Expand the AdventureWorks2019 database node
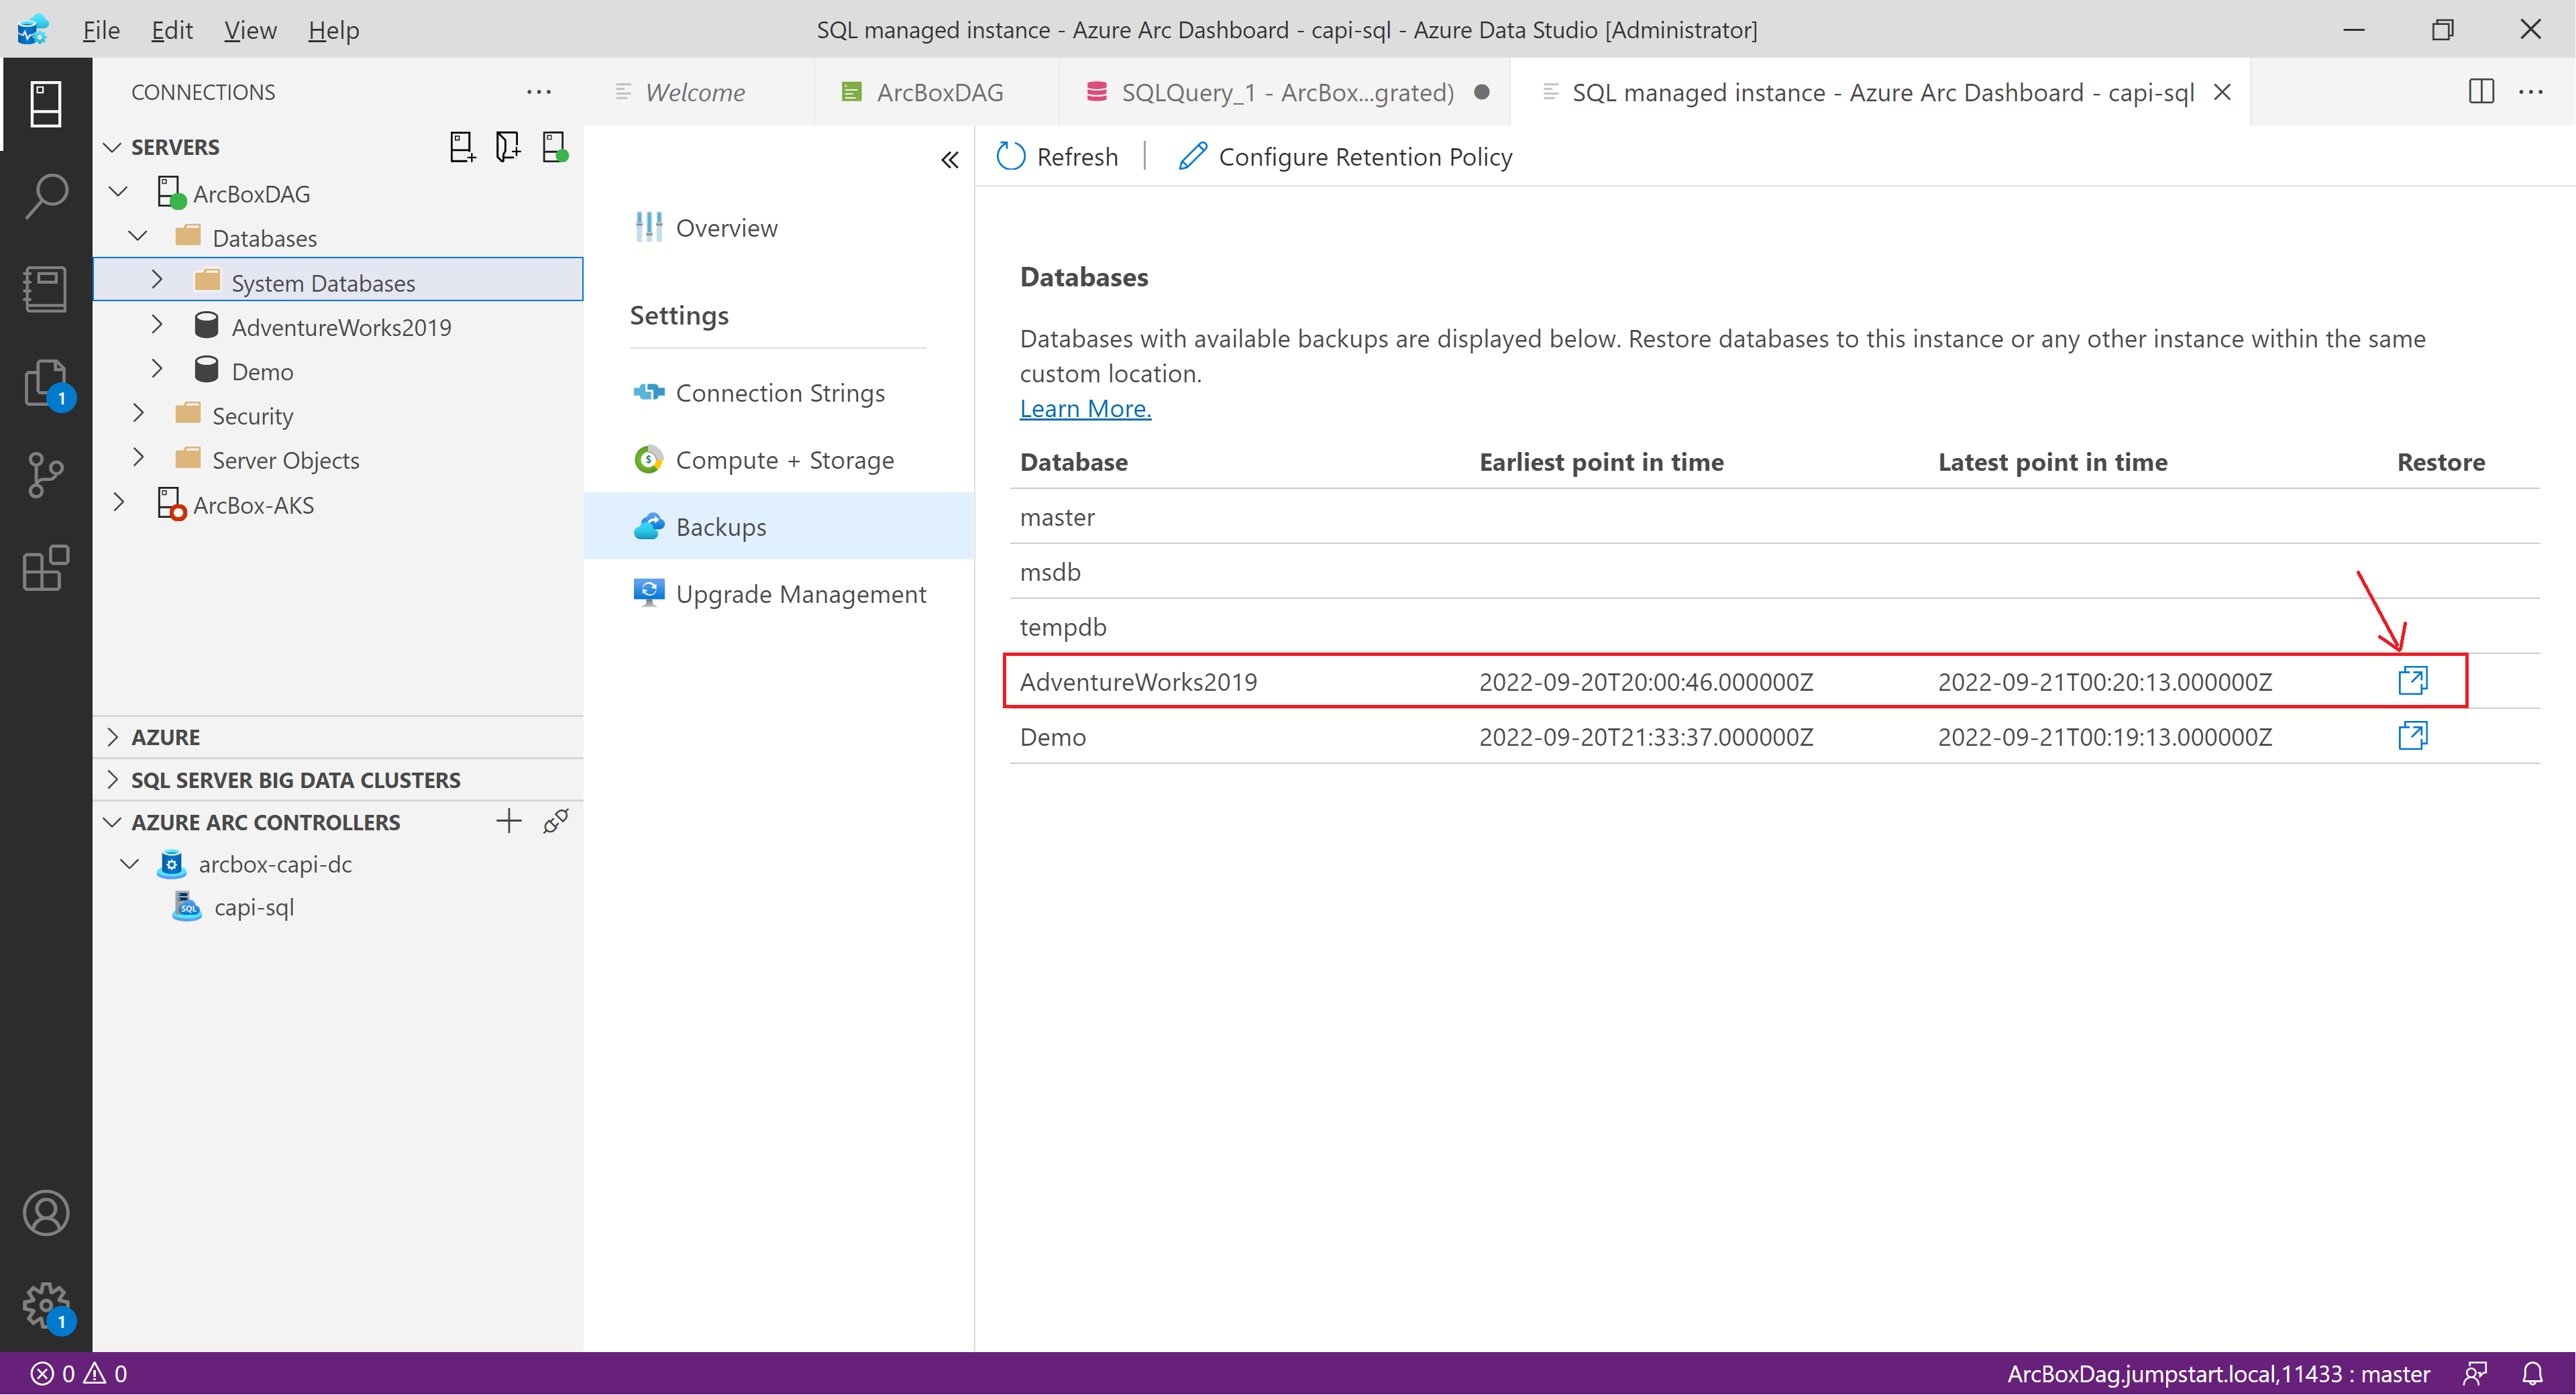Viewport: 2576px width, 1395px height. [x=157, y=326]
